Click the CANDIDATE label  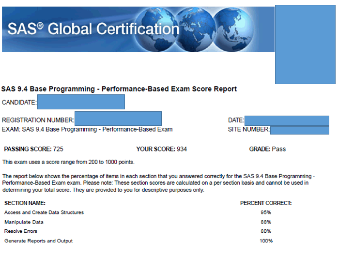(19, 102)
